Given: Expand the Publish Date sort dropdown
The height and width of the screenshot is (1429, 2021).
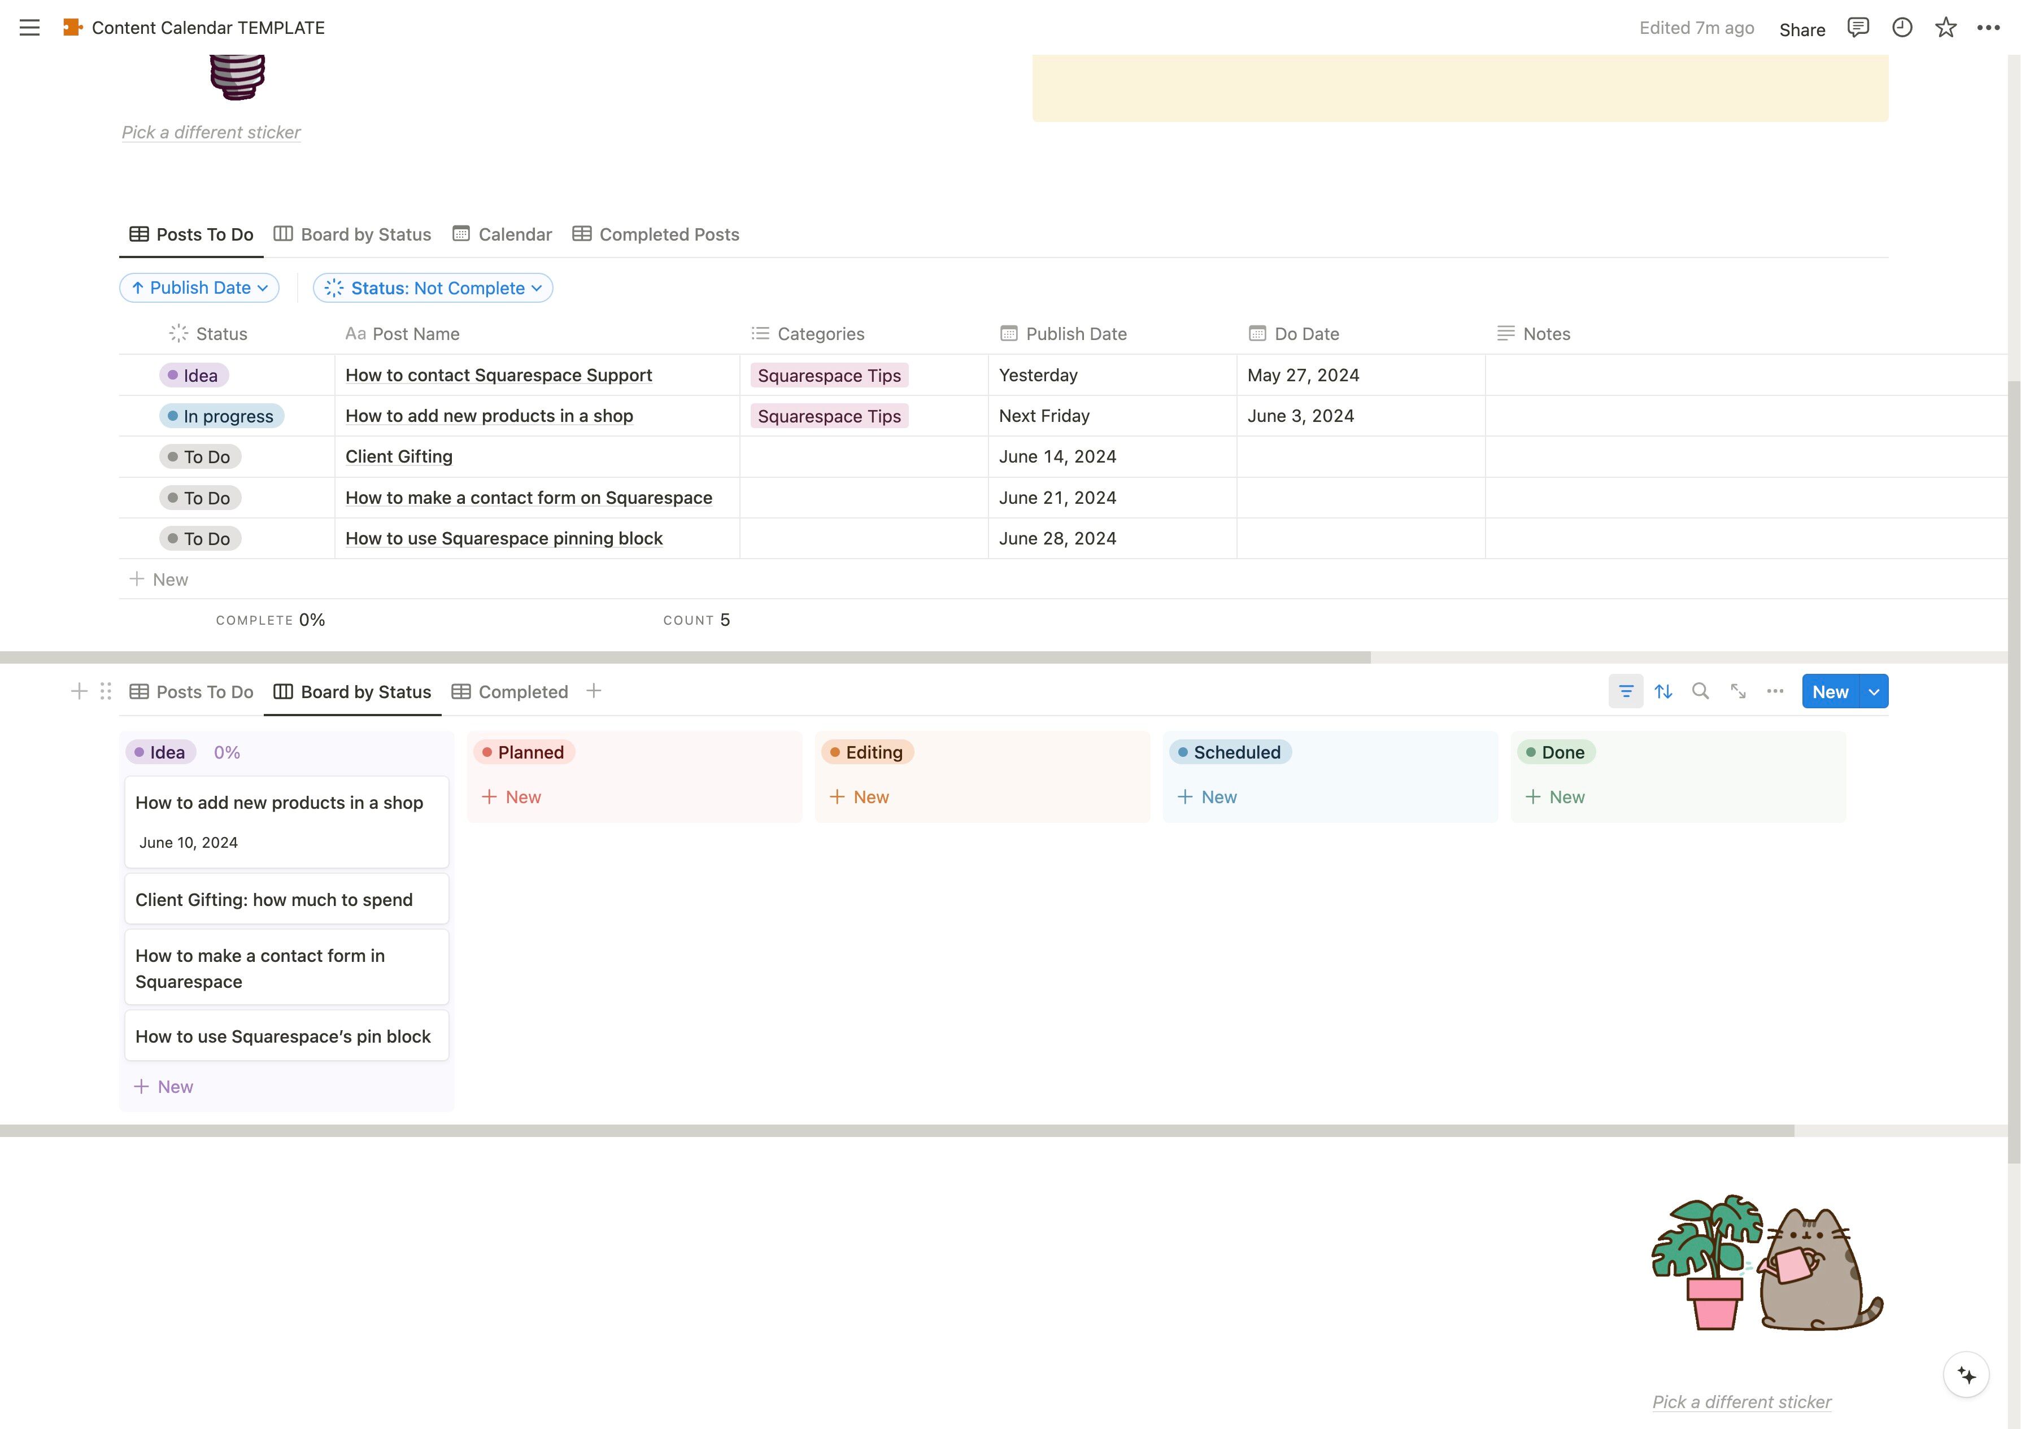Looking at the screenshot, I should click(x=200, y=288).
